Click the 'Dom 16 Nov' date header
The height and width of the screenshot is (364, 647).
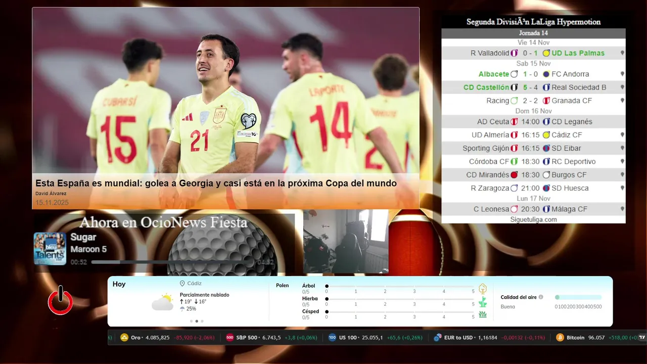(x=533, y=111)
